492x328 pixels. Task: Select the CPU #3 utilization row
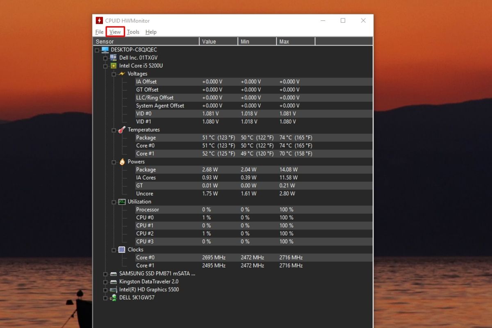click(254, 241)
